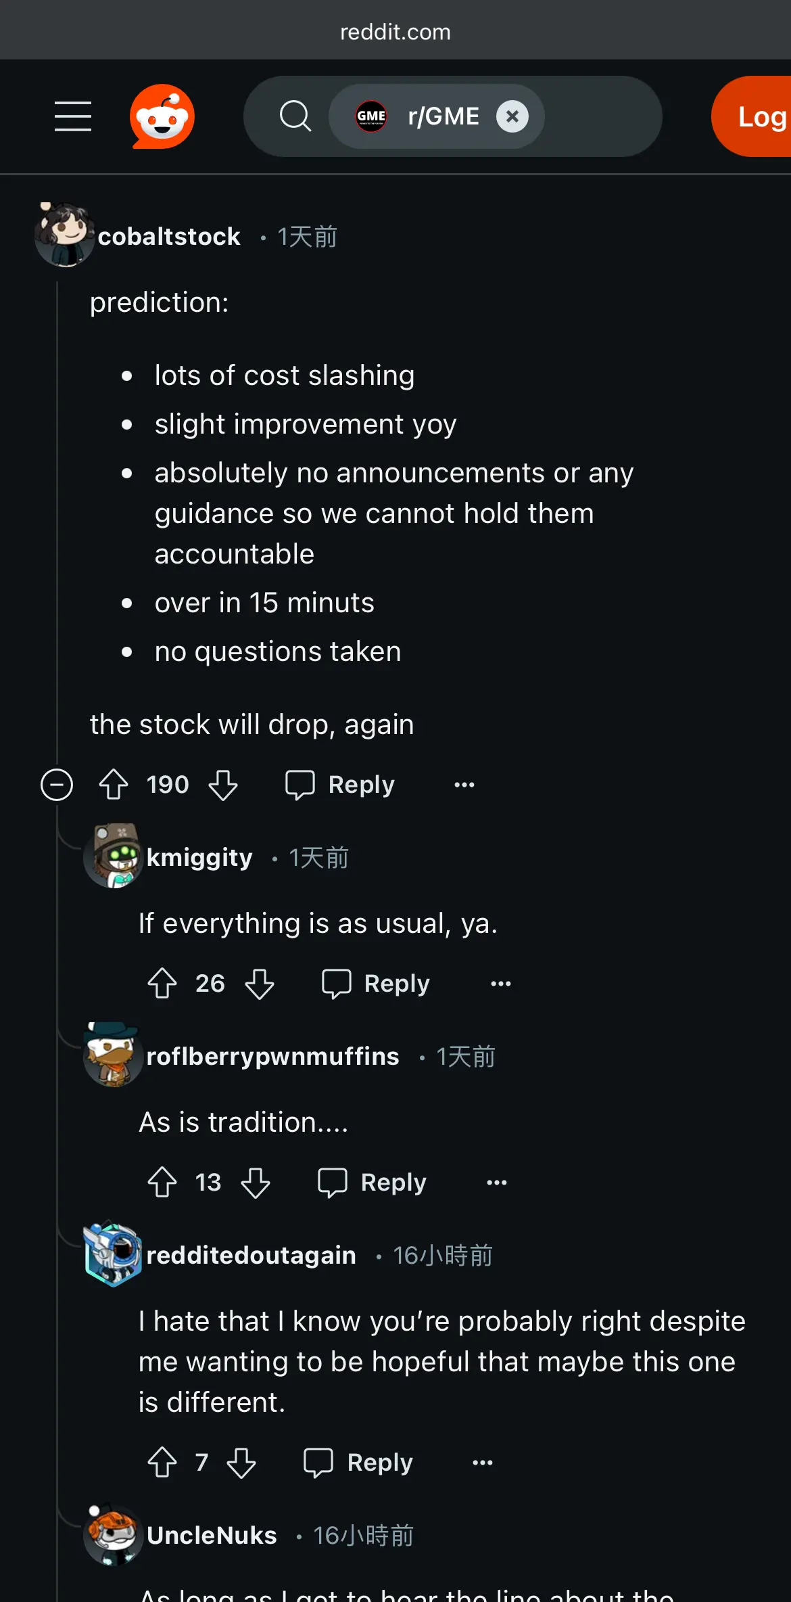Remove the r/GME search filter

point(512,116)
